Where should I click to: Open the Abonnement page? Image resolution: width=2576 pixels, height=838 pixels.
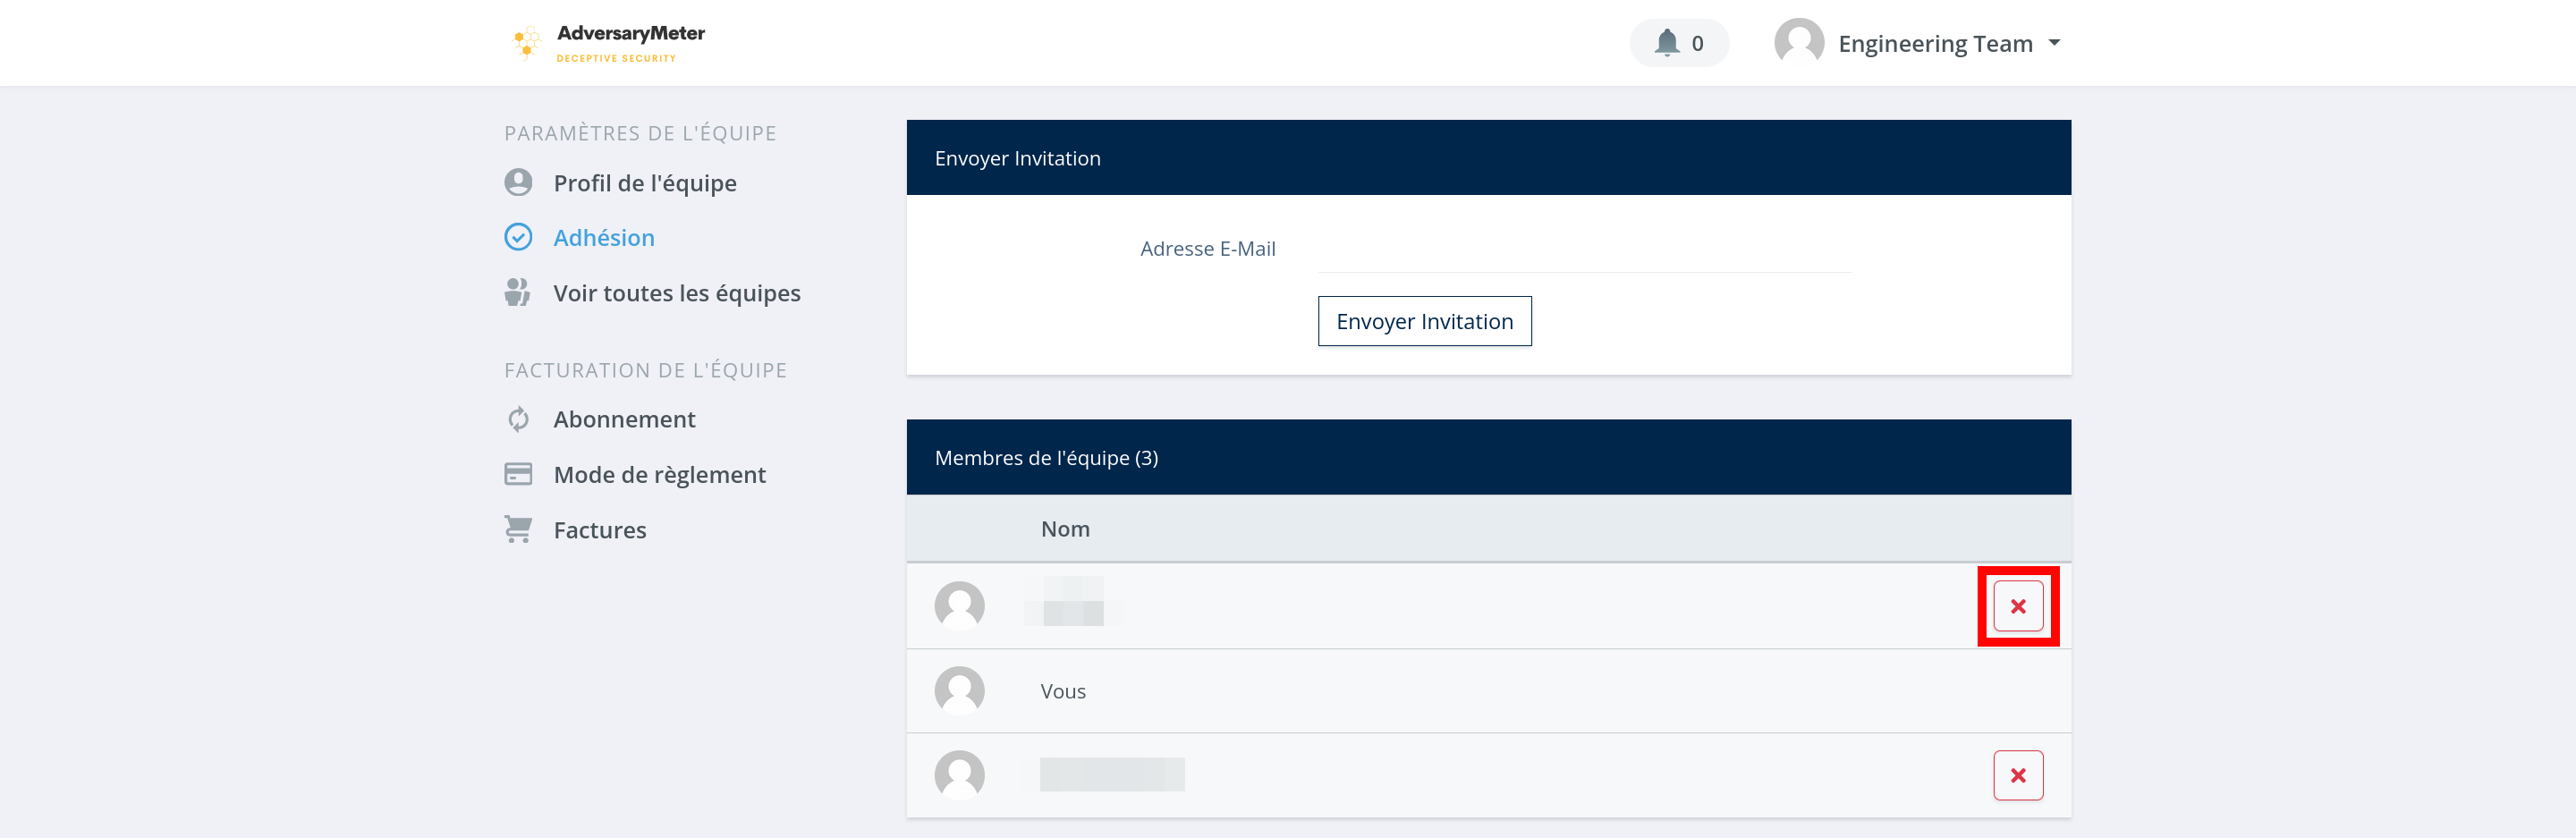coord(624,419)
